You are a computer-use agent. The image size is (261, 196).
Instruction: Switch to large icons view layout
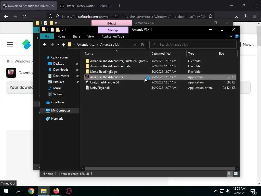click(x=236, y=174)
